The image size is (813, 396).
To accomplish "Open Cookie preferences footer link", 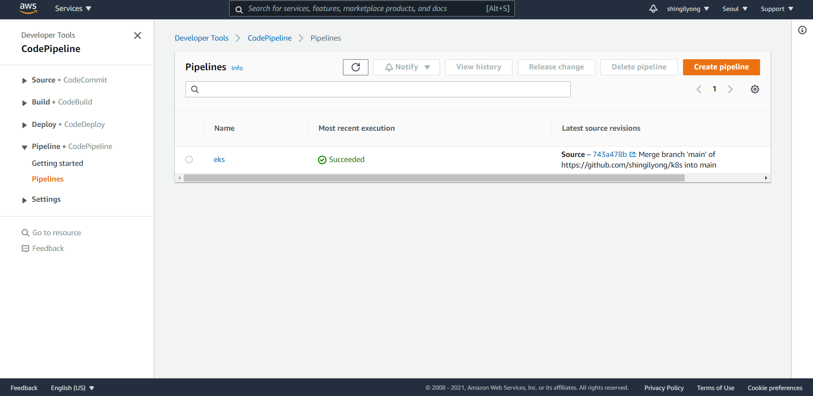I will (x=775, y=388).
